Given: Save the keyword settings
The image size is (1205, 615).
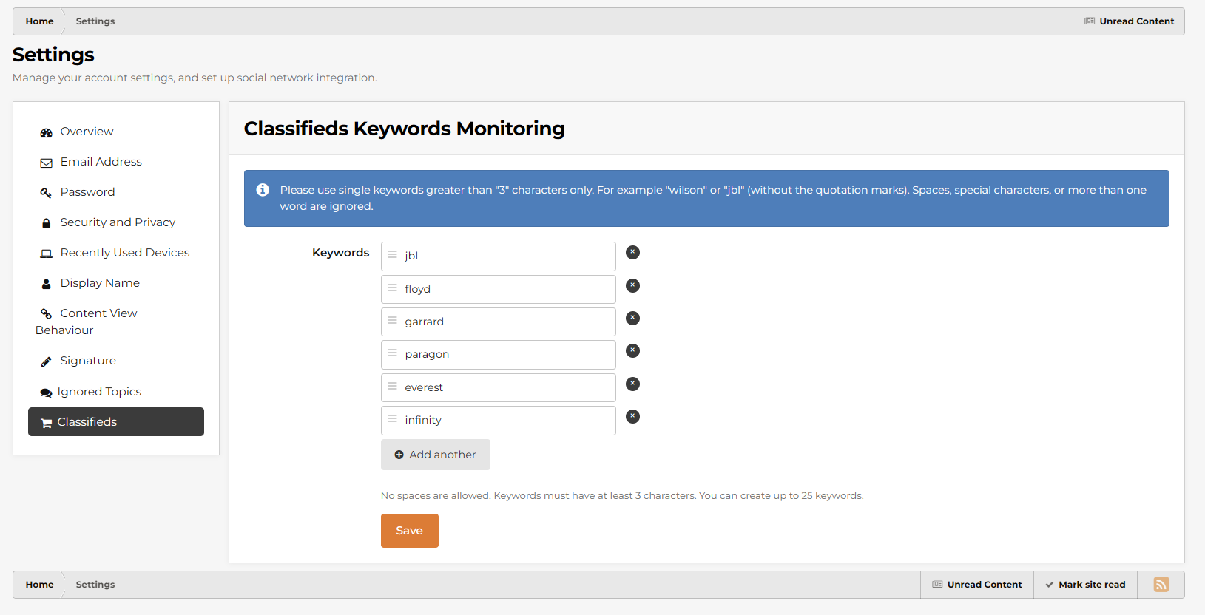Looking at the screenshot, I should (x=409, y=531).
